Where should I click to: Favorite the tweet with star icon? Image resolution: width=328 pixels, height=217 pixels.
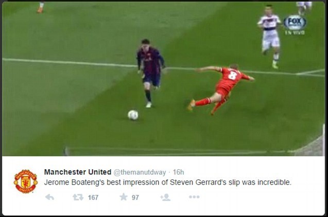124,197
